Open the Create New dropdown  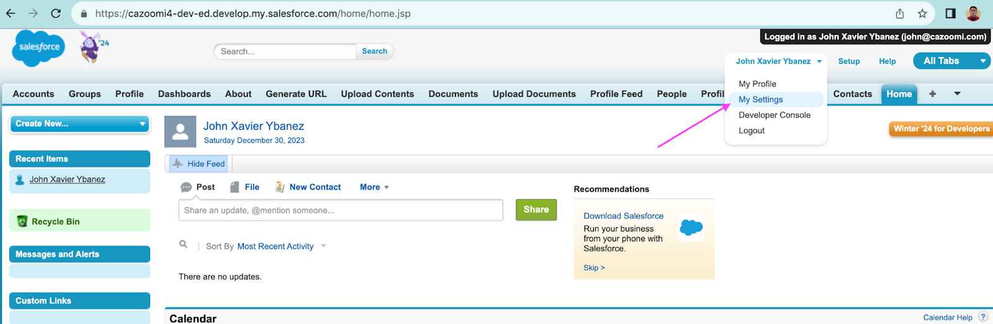(79, 124)
